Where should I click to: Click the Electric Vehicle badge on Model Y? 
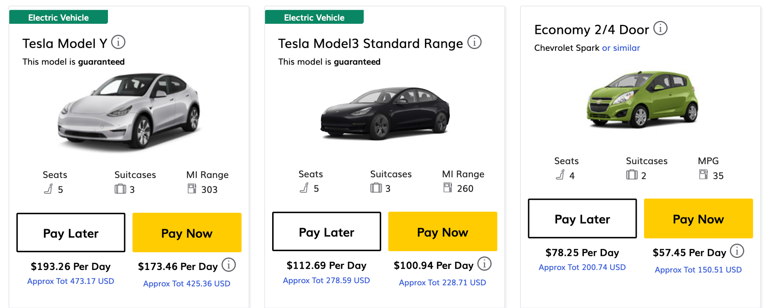(x=58, y=17)
